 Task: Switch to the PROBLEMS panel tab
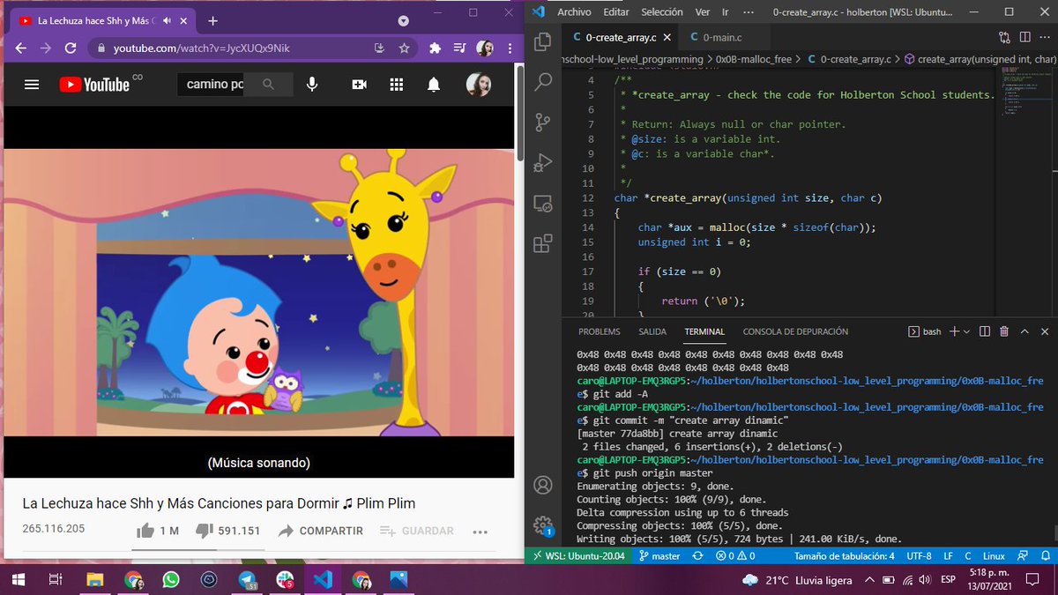(x=599, y=331)
